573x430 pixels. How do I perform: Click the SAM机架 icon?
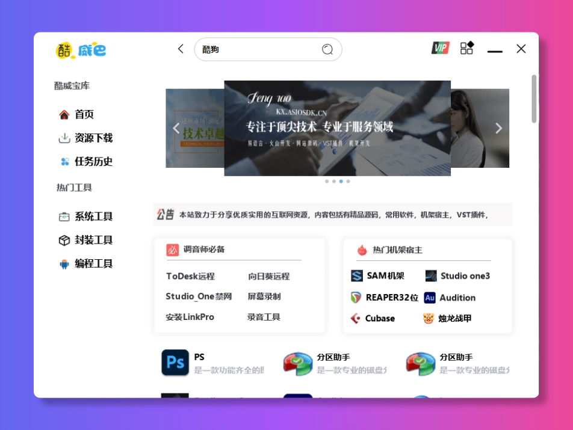[357, 276]
